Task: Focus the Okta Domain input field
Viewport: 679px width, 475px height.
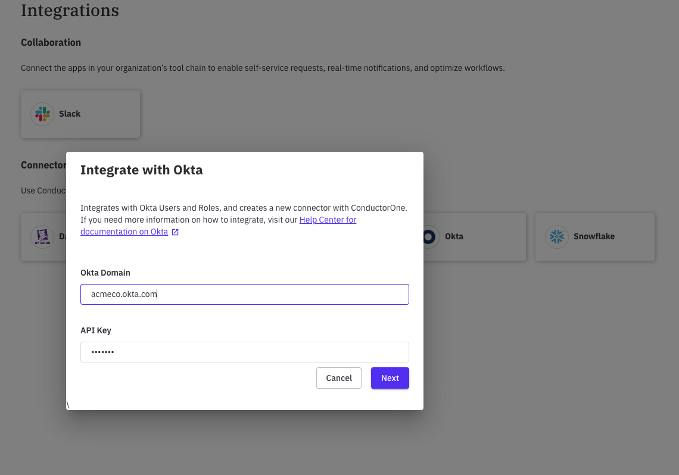Action: (x=245, y=294)
